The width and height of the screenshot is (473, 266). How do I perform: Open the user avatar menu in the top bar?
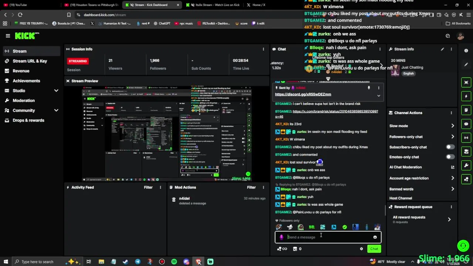tap(460, 36)
